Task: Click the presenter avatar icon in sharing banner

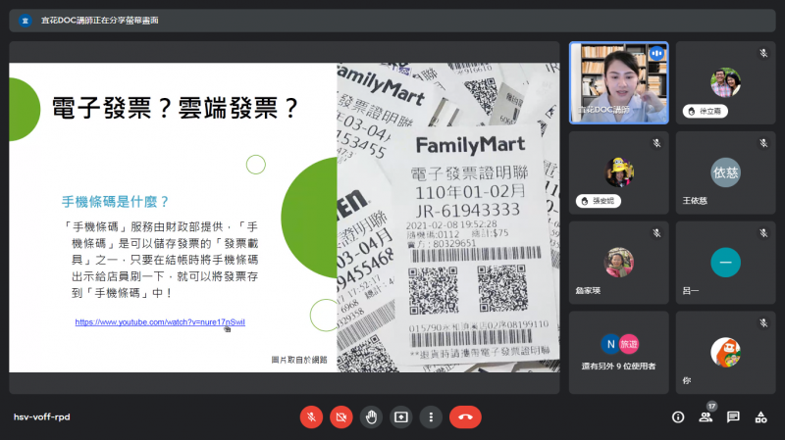Action: [x=26, y=21]
